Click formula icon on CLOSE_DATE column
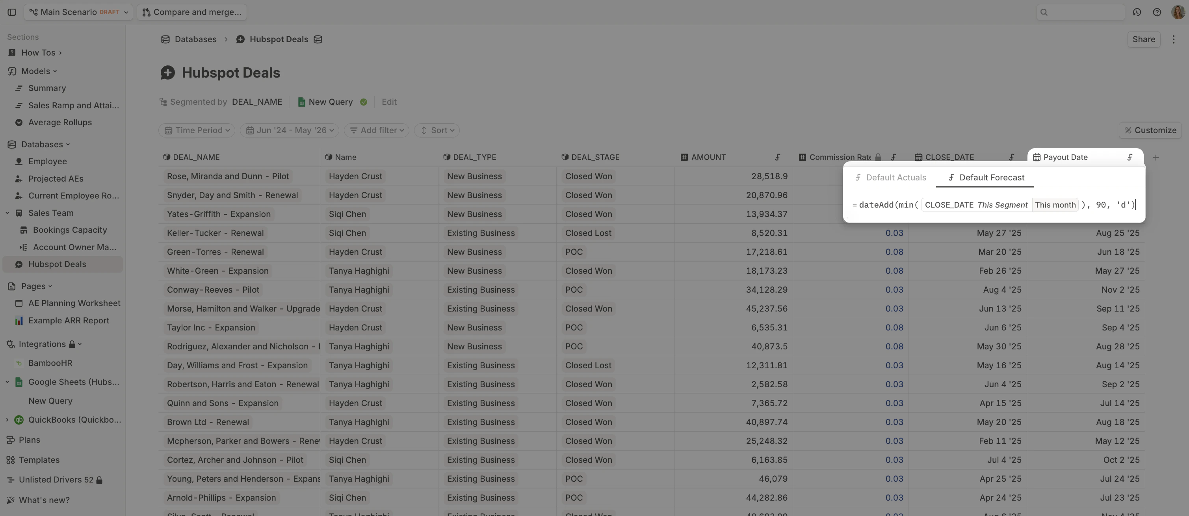Image resolution: width=1189 pixels, height=516 pixels. pos(1012,158)
